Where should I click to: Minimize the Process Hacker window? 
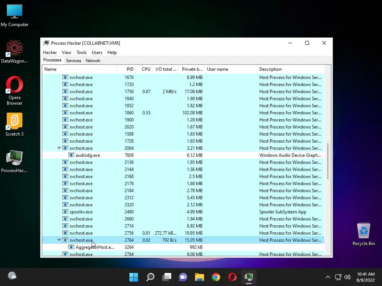tap(290, 43)
